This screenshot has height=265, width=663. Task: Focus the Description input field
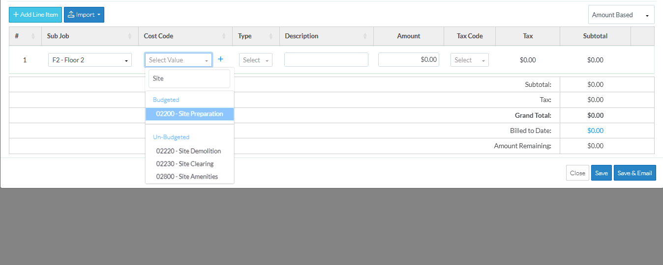pos(326,59)
